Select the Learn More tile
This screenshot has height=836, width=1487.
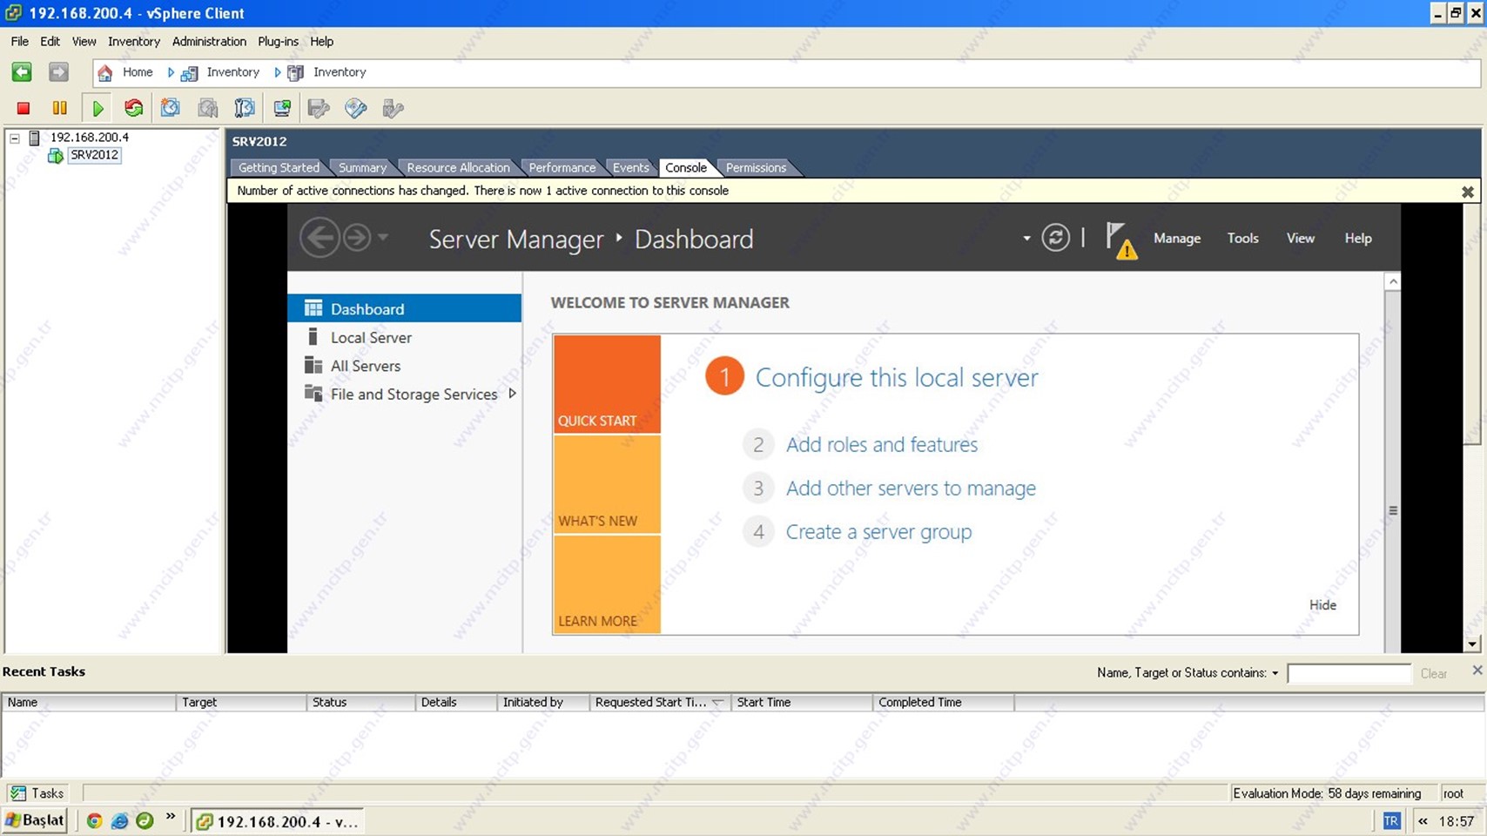[x=607, y=584]
